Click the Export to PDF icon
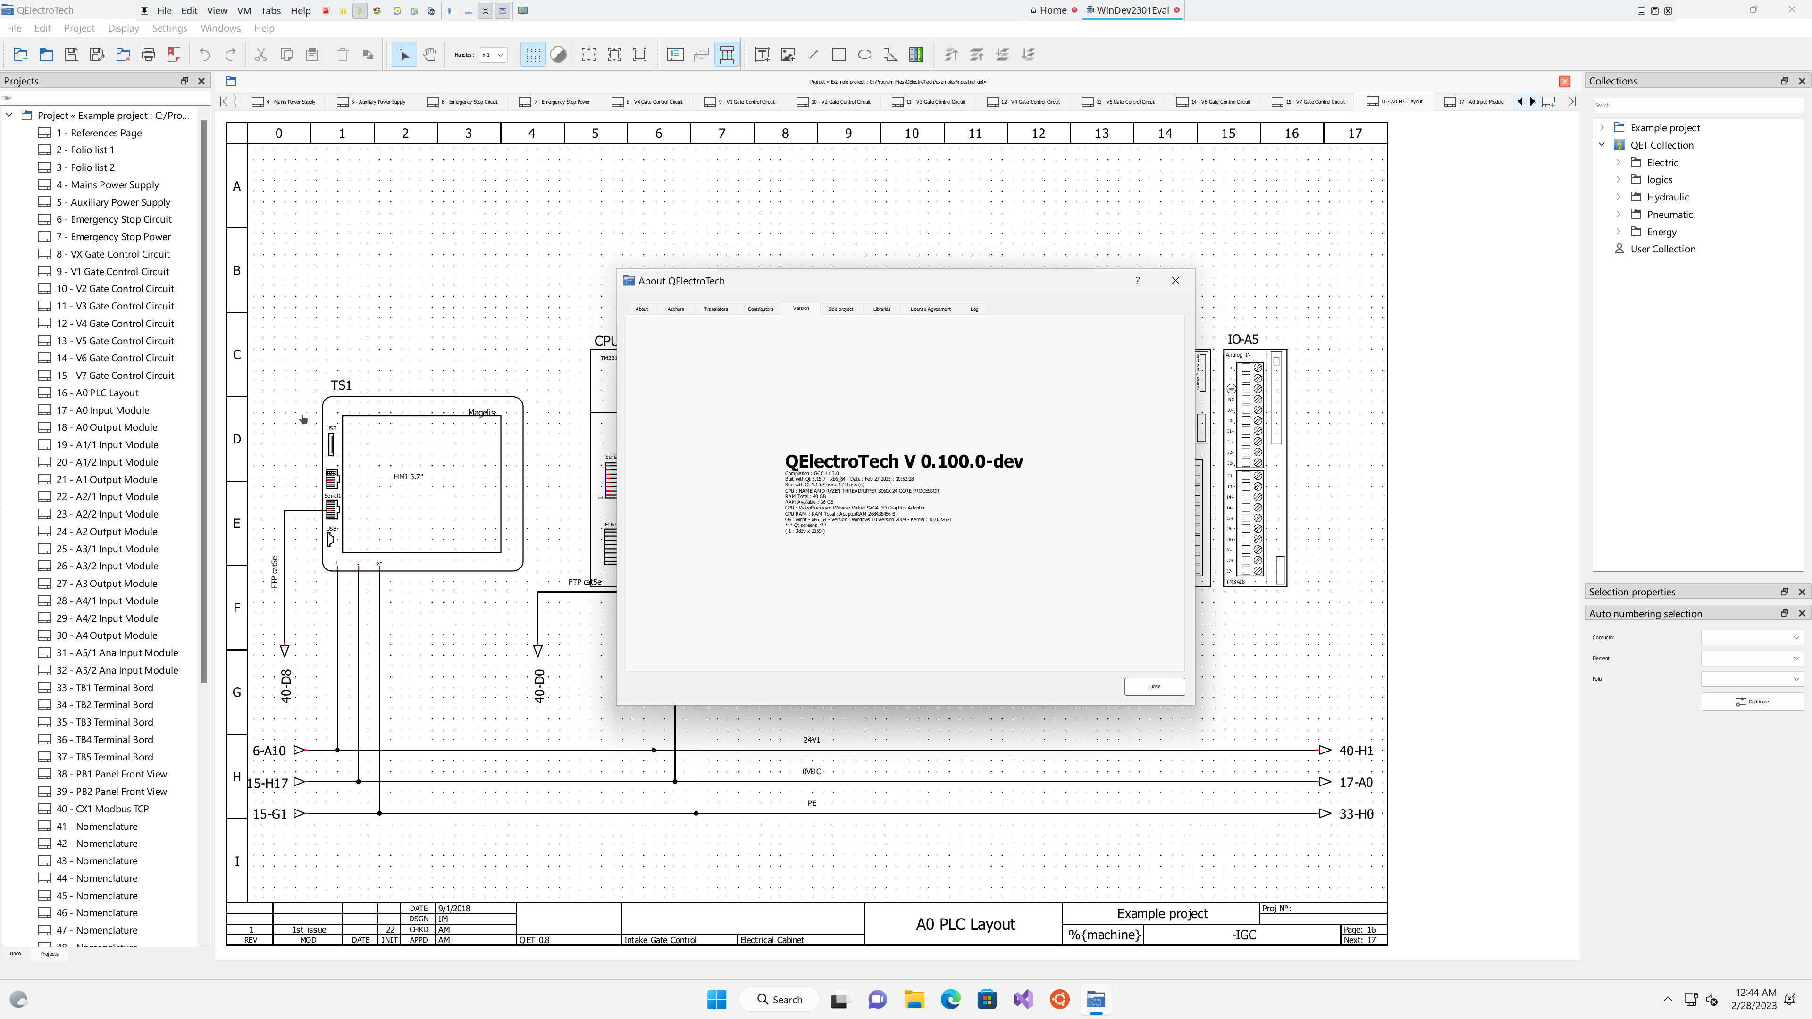This screenshot has width=1812, height=1019. click(174, 54)
